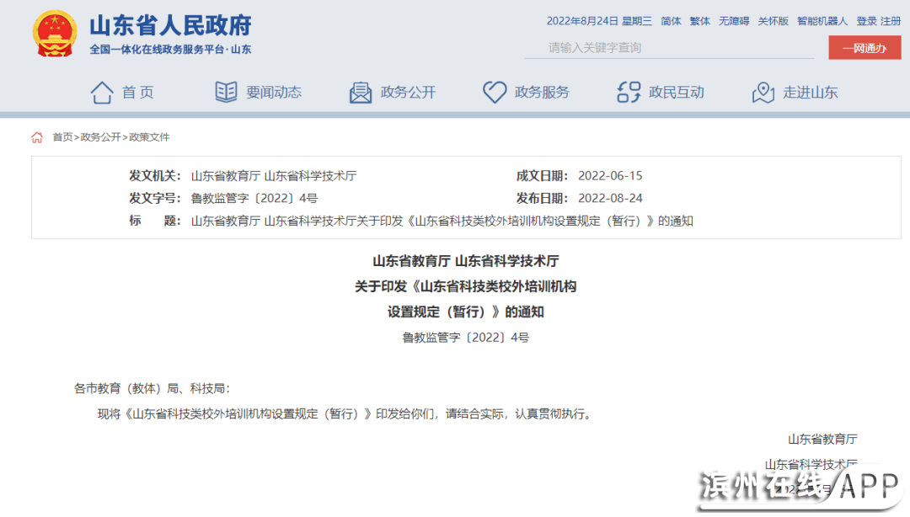Screen dimensions: 910x517
Task: Click the envelope icon beside 政务公开
Action: coord(361,93)
